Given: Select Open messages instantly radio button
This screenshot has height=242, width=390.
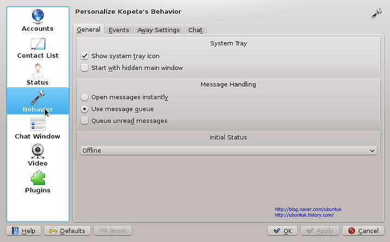Looking at the screenshot, I should (x=84, y=97).
